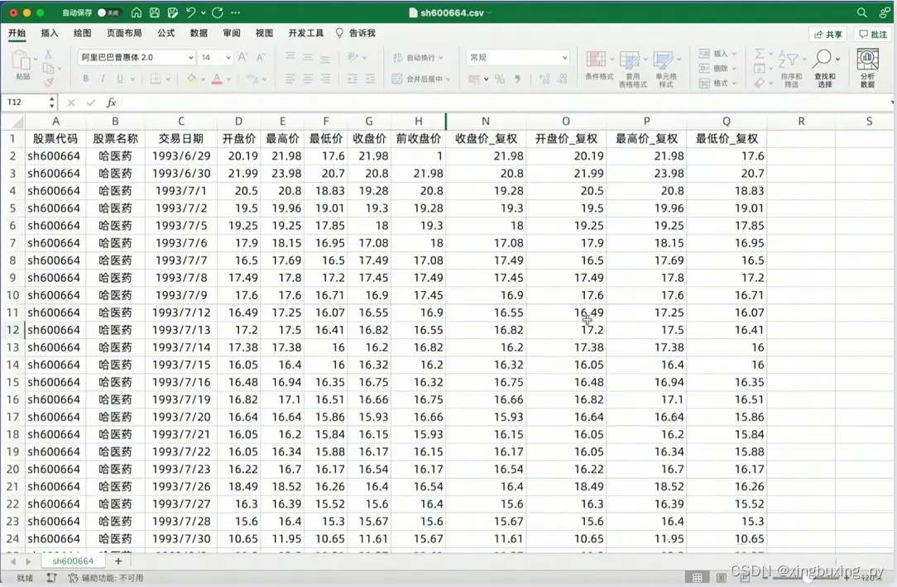The width and height of the screenshot is (897, 587).
Task: Click the decrease decimal icon
Action: pos(563,79)
